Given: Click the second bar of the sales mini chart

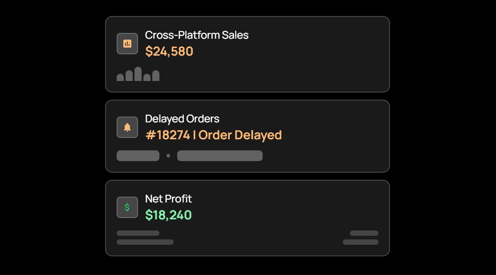Looking at the screenshot, I should click(129, 76).
